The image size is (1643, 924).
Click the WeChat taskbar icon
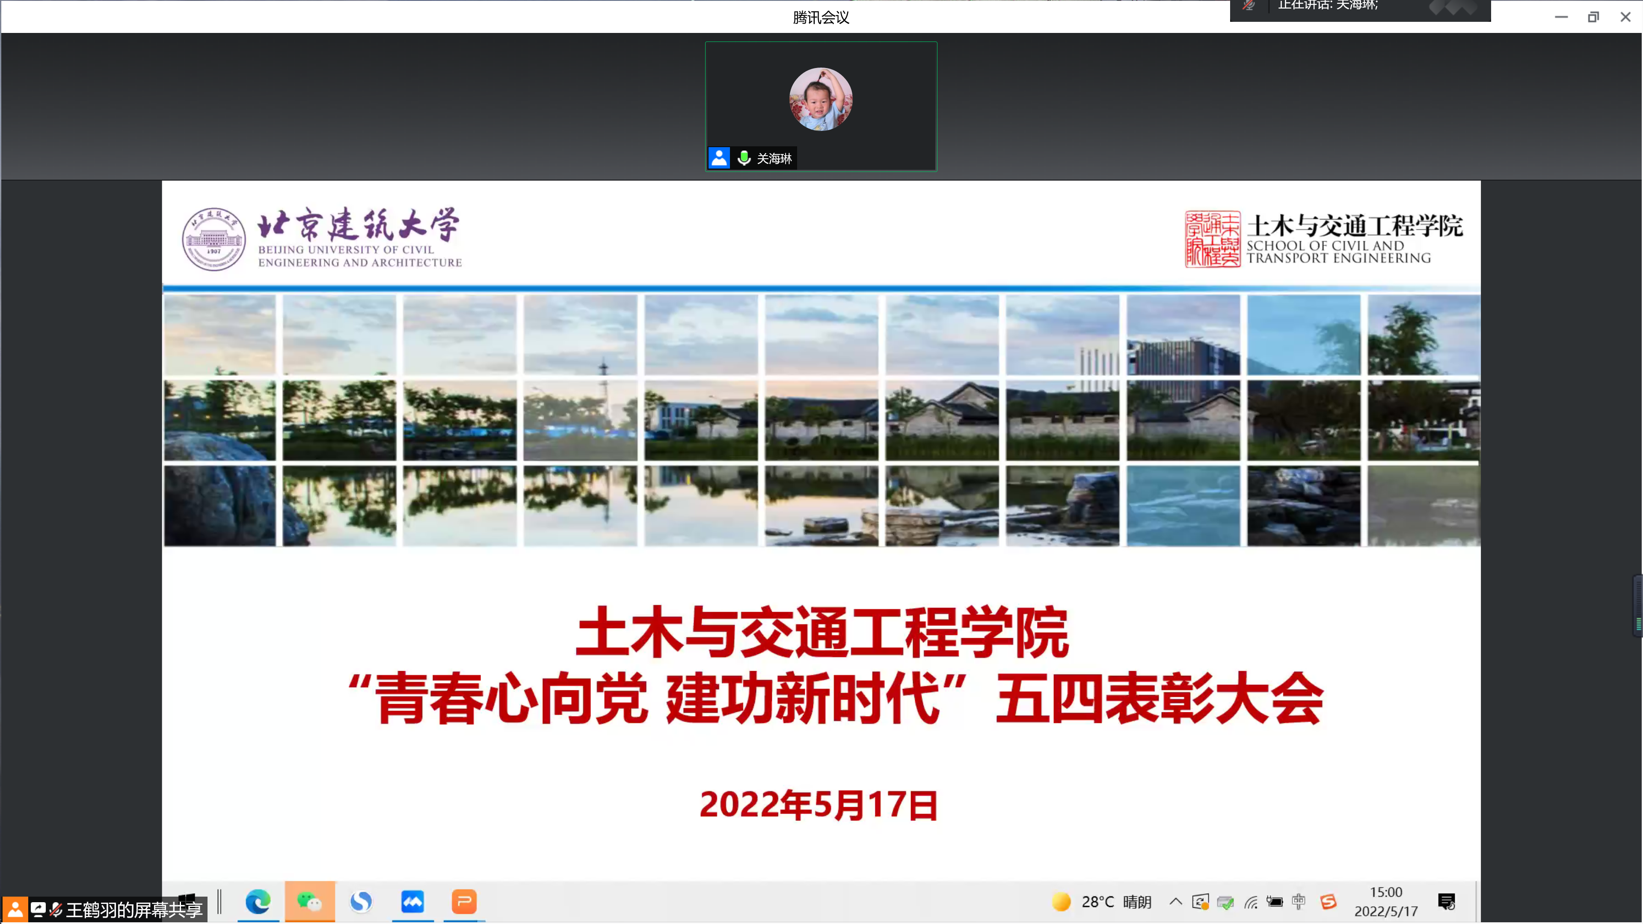click(309, 901)
